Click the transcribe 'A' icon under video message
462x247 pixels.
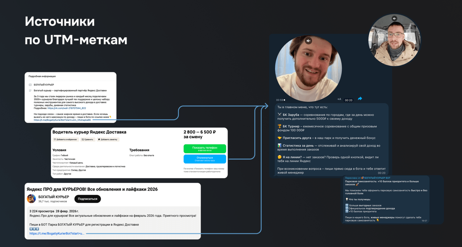(339, 99)
